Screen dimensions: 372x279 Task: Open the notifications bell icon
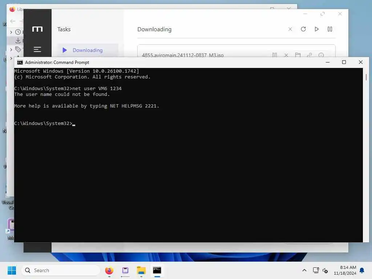coord(362,270)
